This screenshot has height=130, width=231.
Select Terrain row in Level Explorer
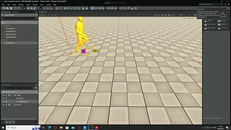pos(19,105)
